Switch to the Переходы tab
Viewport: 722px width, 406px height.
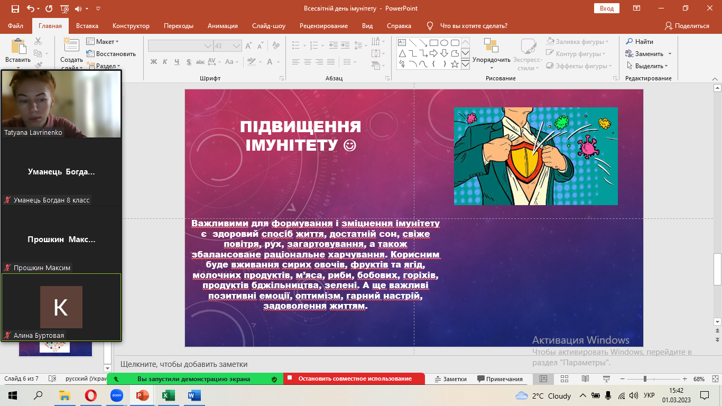pos(179,26)
